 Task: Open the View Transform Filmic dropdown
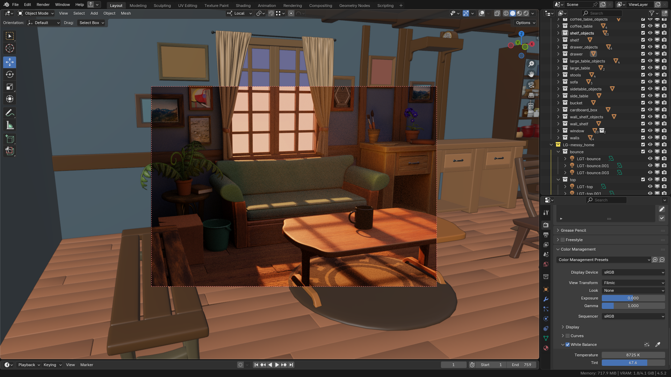click(633, 283)
